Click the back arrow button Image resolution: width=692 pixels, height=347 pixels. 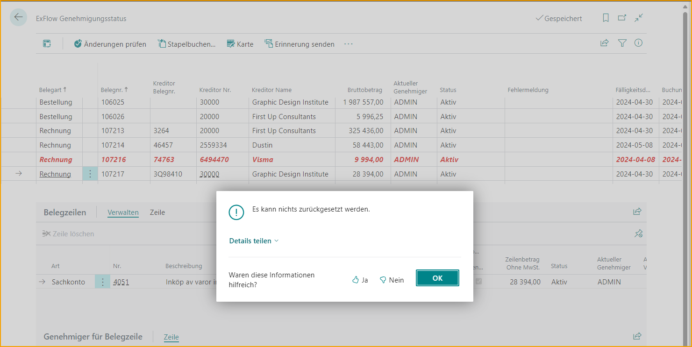click(x=18, y=18)
